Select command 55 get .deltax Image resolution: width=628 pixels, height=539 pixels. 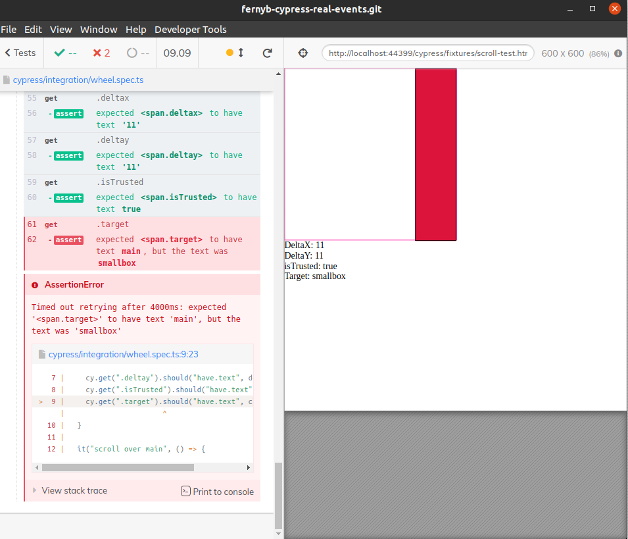tap(142, 98)
